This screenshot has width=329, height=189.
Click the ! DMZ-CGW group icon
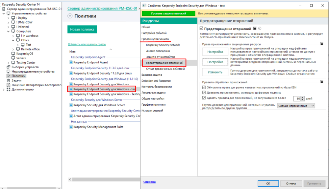(13, 22)
